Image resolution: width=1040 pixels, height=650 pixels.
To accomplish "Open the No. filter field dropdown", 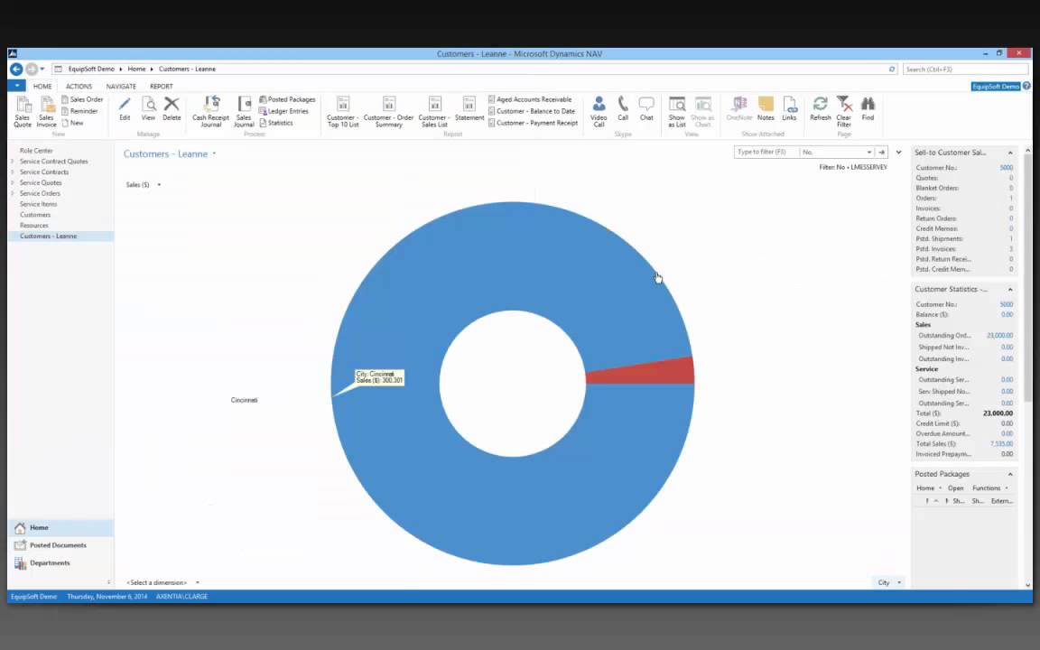I will click(868, 153).
